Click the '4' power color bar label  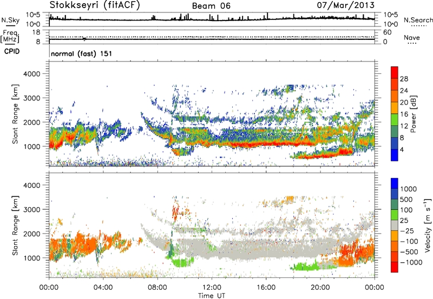(402, 150)
